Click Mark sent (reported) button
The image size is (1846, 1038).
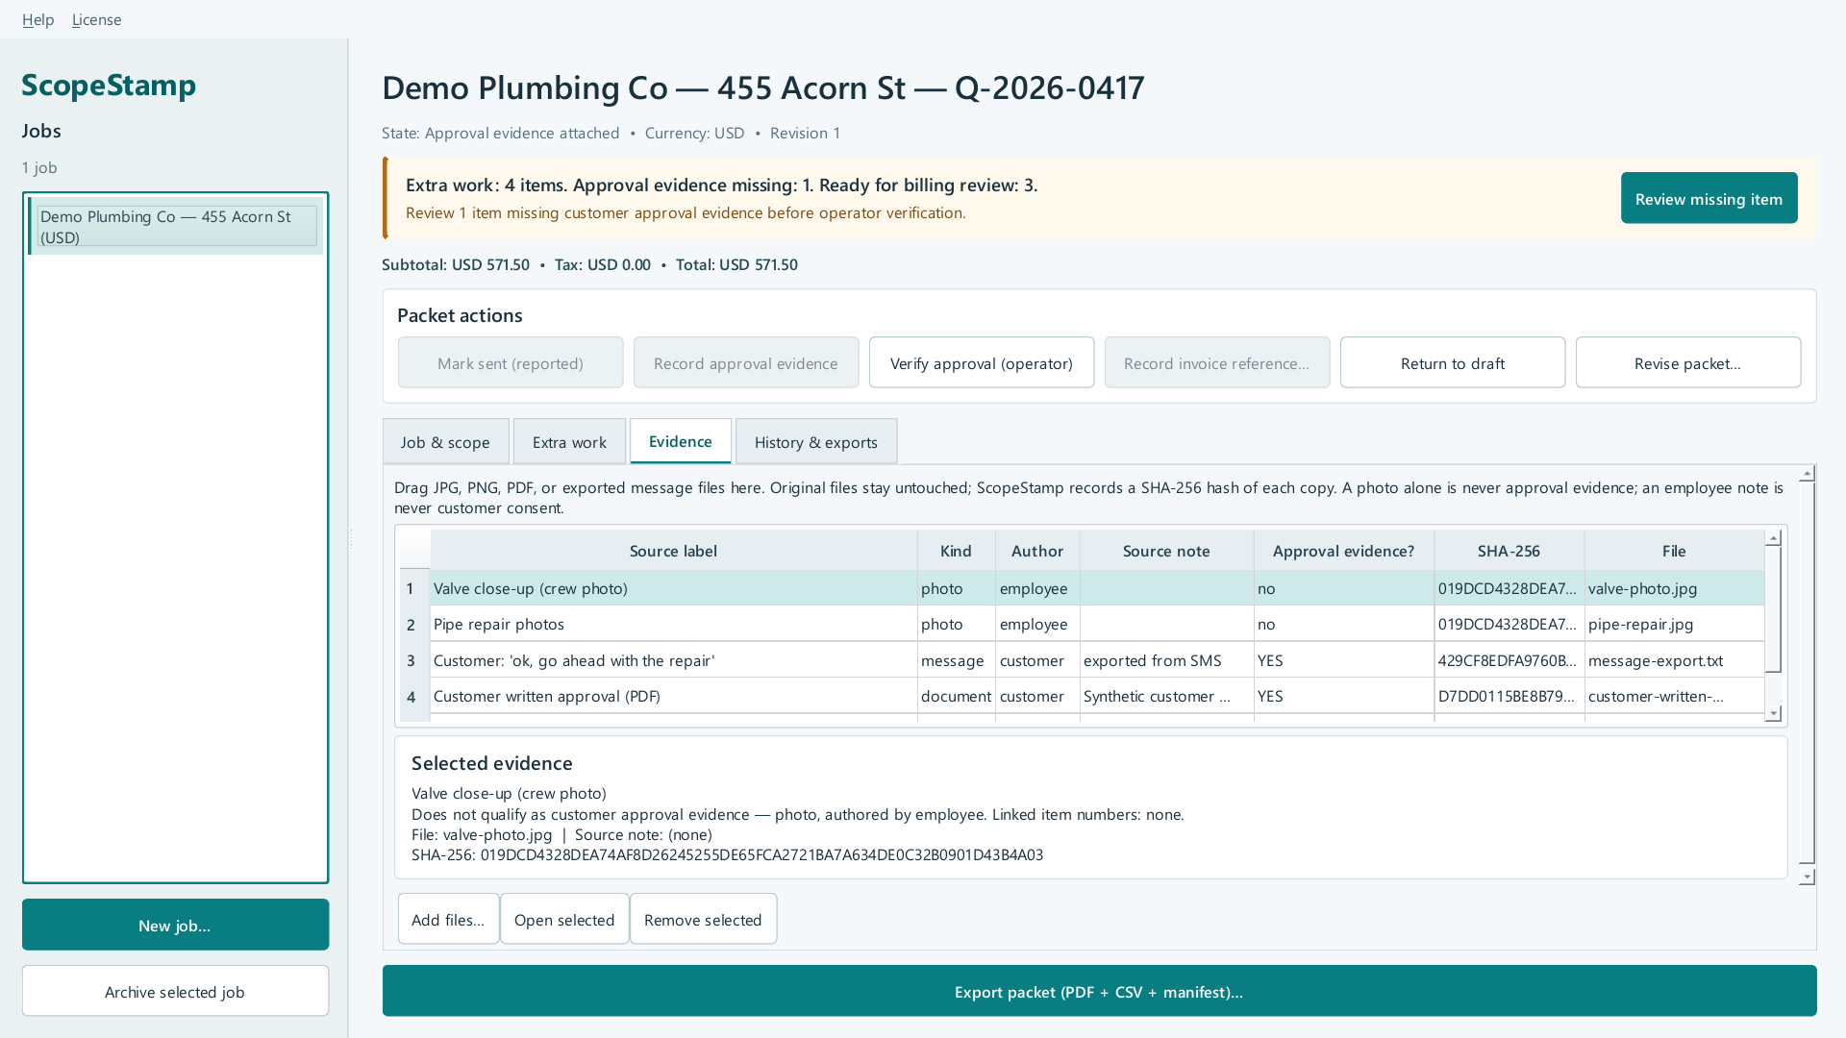(x=511, y=362)
